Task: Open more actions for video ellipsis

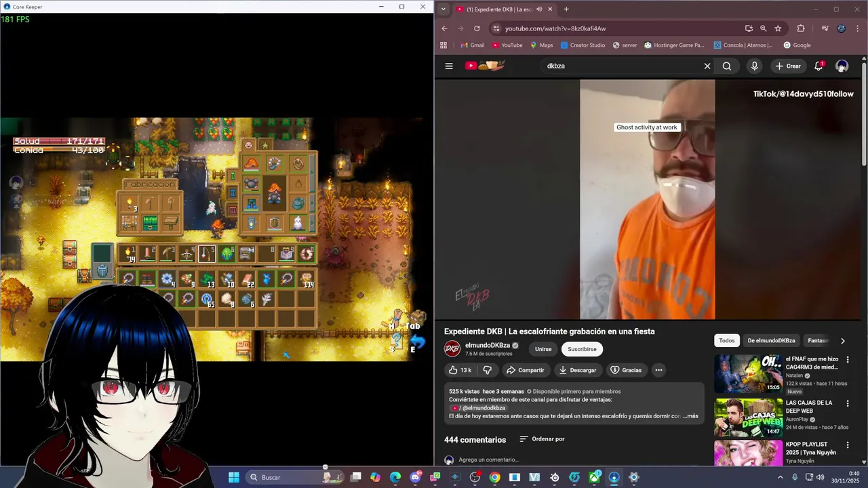Action: pyautogui.click(x=658, y=370)
